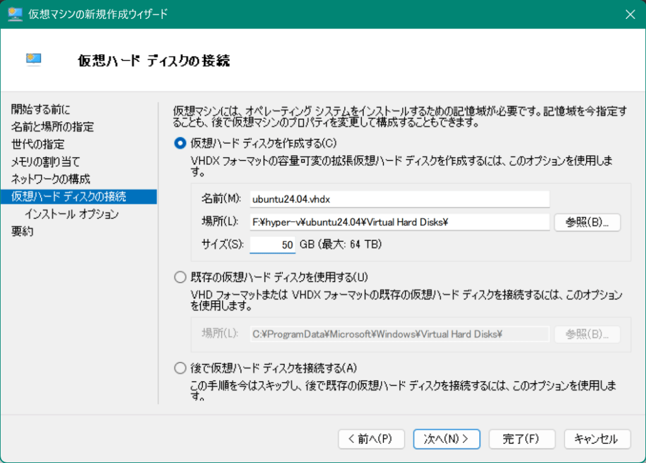Viewport: 646px width, 463px height.
Task: Go to インストール オプション sub-step
Action: tap(71, 214)
